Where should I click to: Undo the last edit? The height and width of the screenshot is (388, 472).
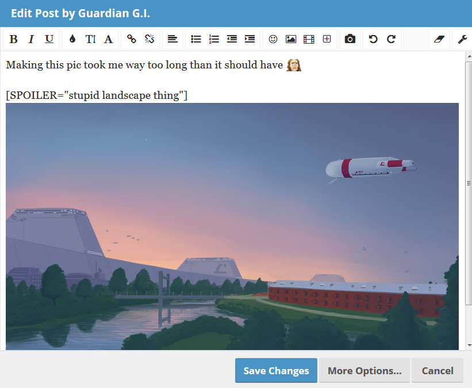click(373, 39)
